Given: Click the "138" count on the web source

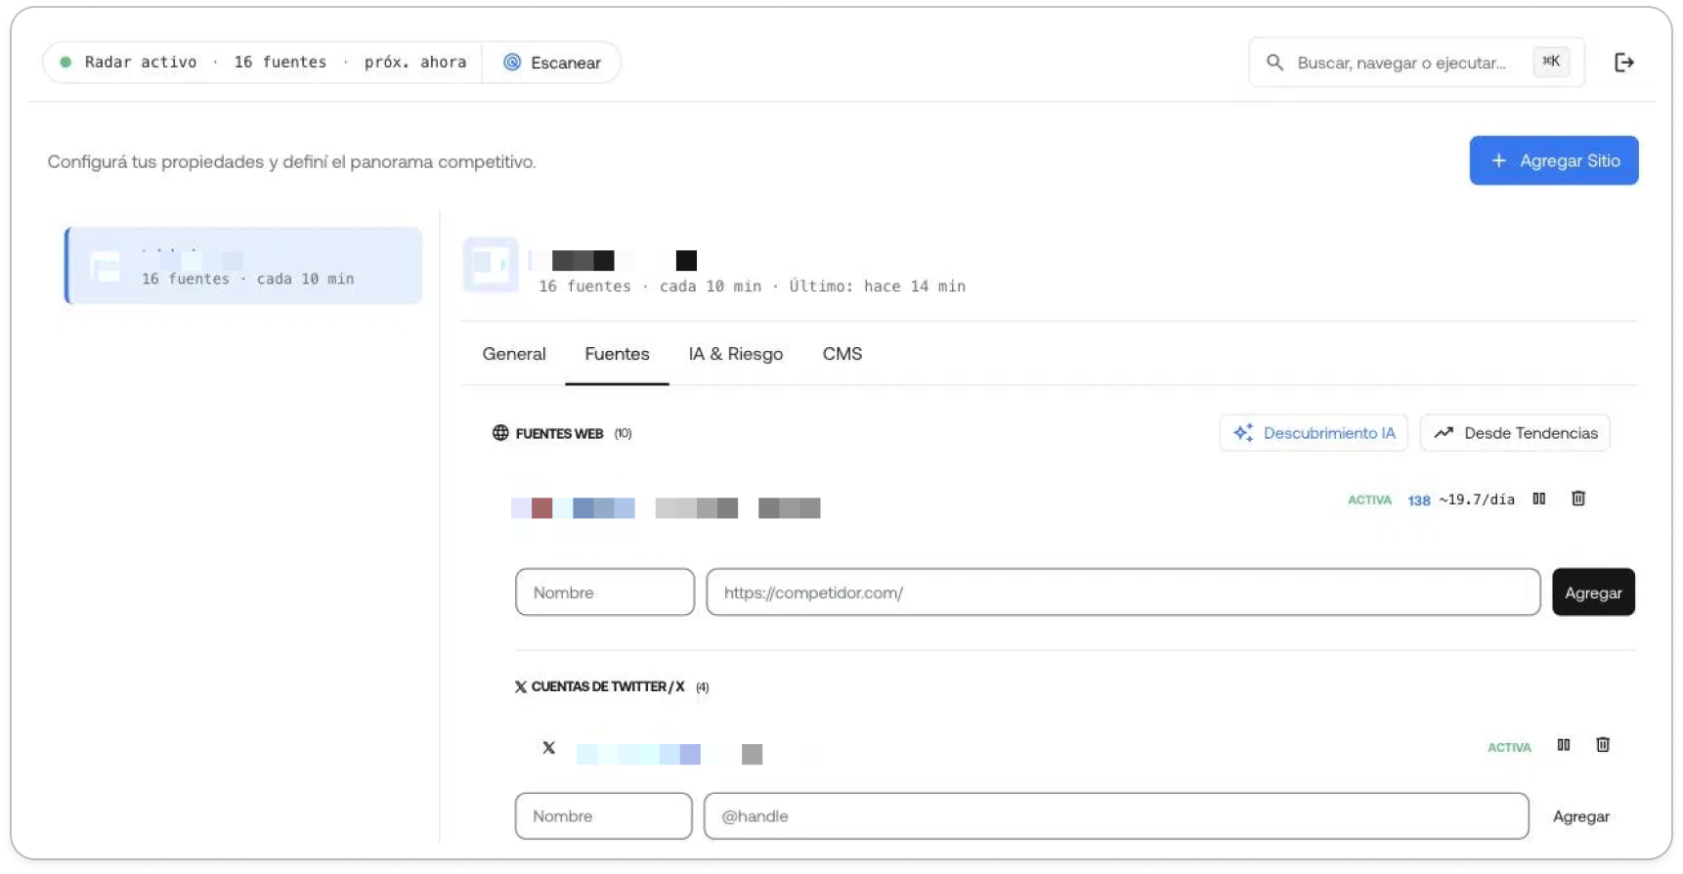Looking at the screenshot, I should coord(1419,501).
